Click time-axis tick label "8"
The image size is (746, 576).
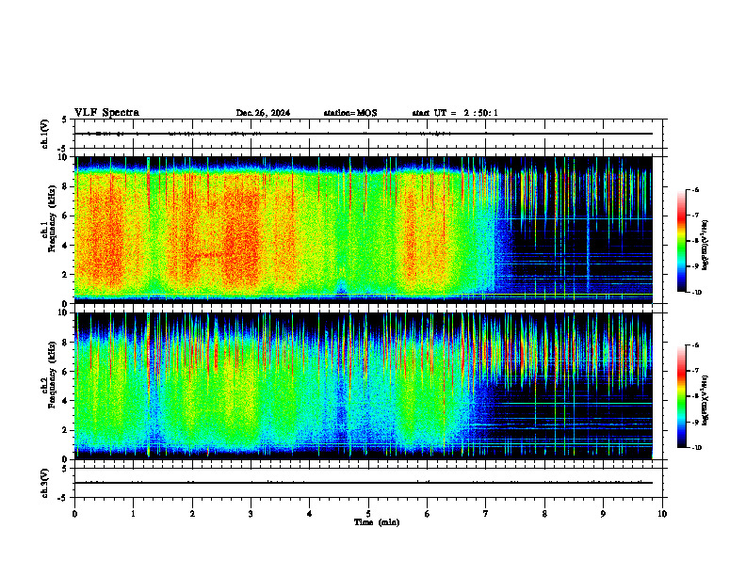click(544, 514)
